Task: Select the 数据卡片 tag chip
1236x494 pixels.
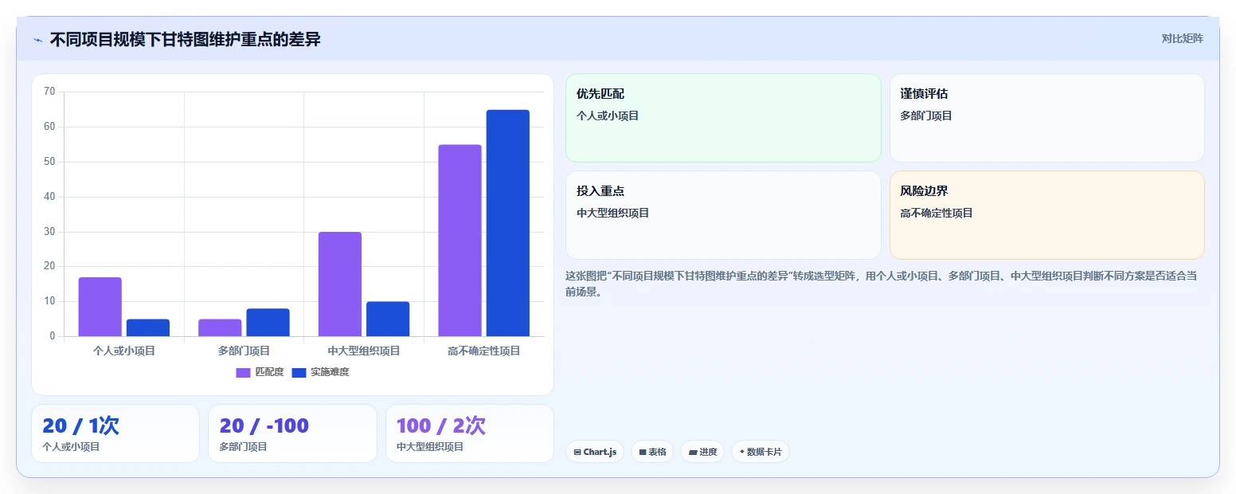Action: click(x=760, y=452)
